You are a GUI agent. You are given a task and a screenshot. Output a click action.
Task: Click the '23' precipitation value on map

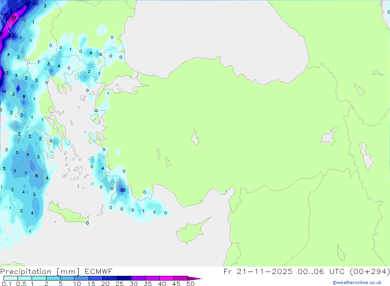(x=11, y=36)
